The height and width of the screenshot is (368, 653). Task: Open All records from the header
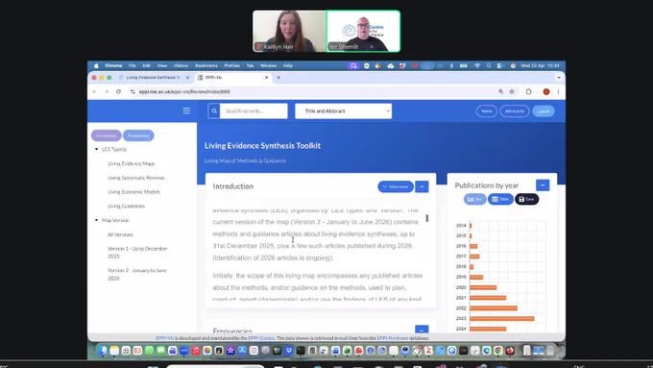coord(515,110)
